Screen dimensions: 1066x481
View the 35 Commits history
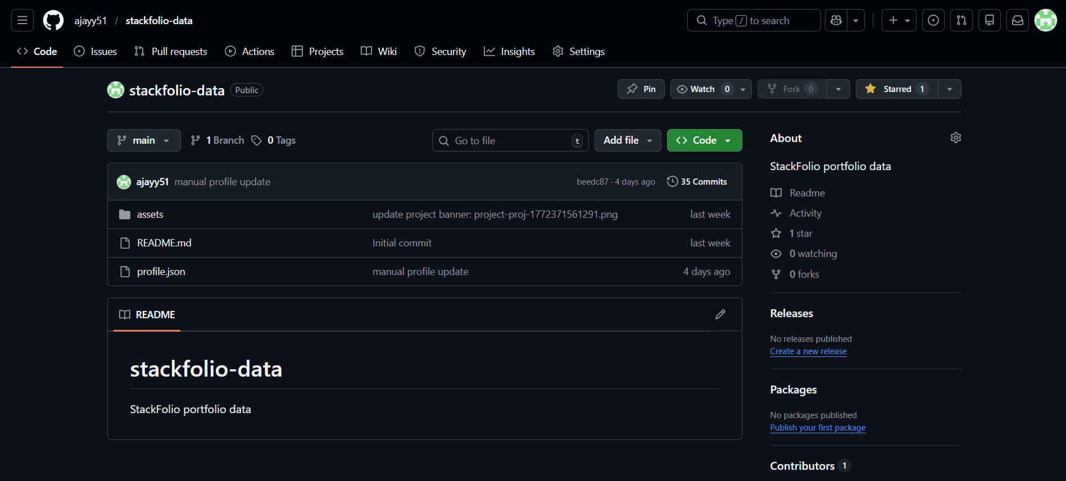[x=697, y=182]
